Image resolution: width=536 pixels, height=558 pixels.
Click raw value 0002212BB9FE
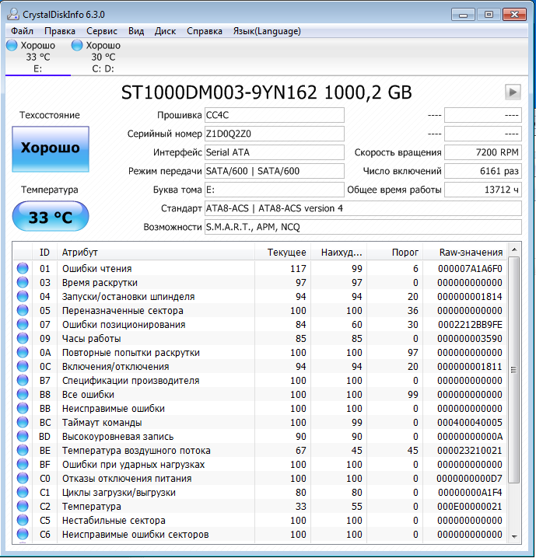pos(470,325)
